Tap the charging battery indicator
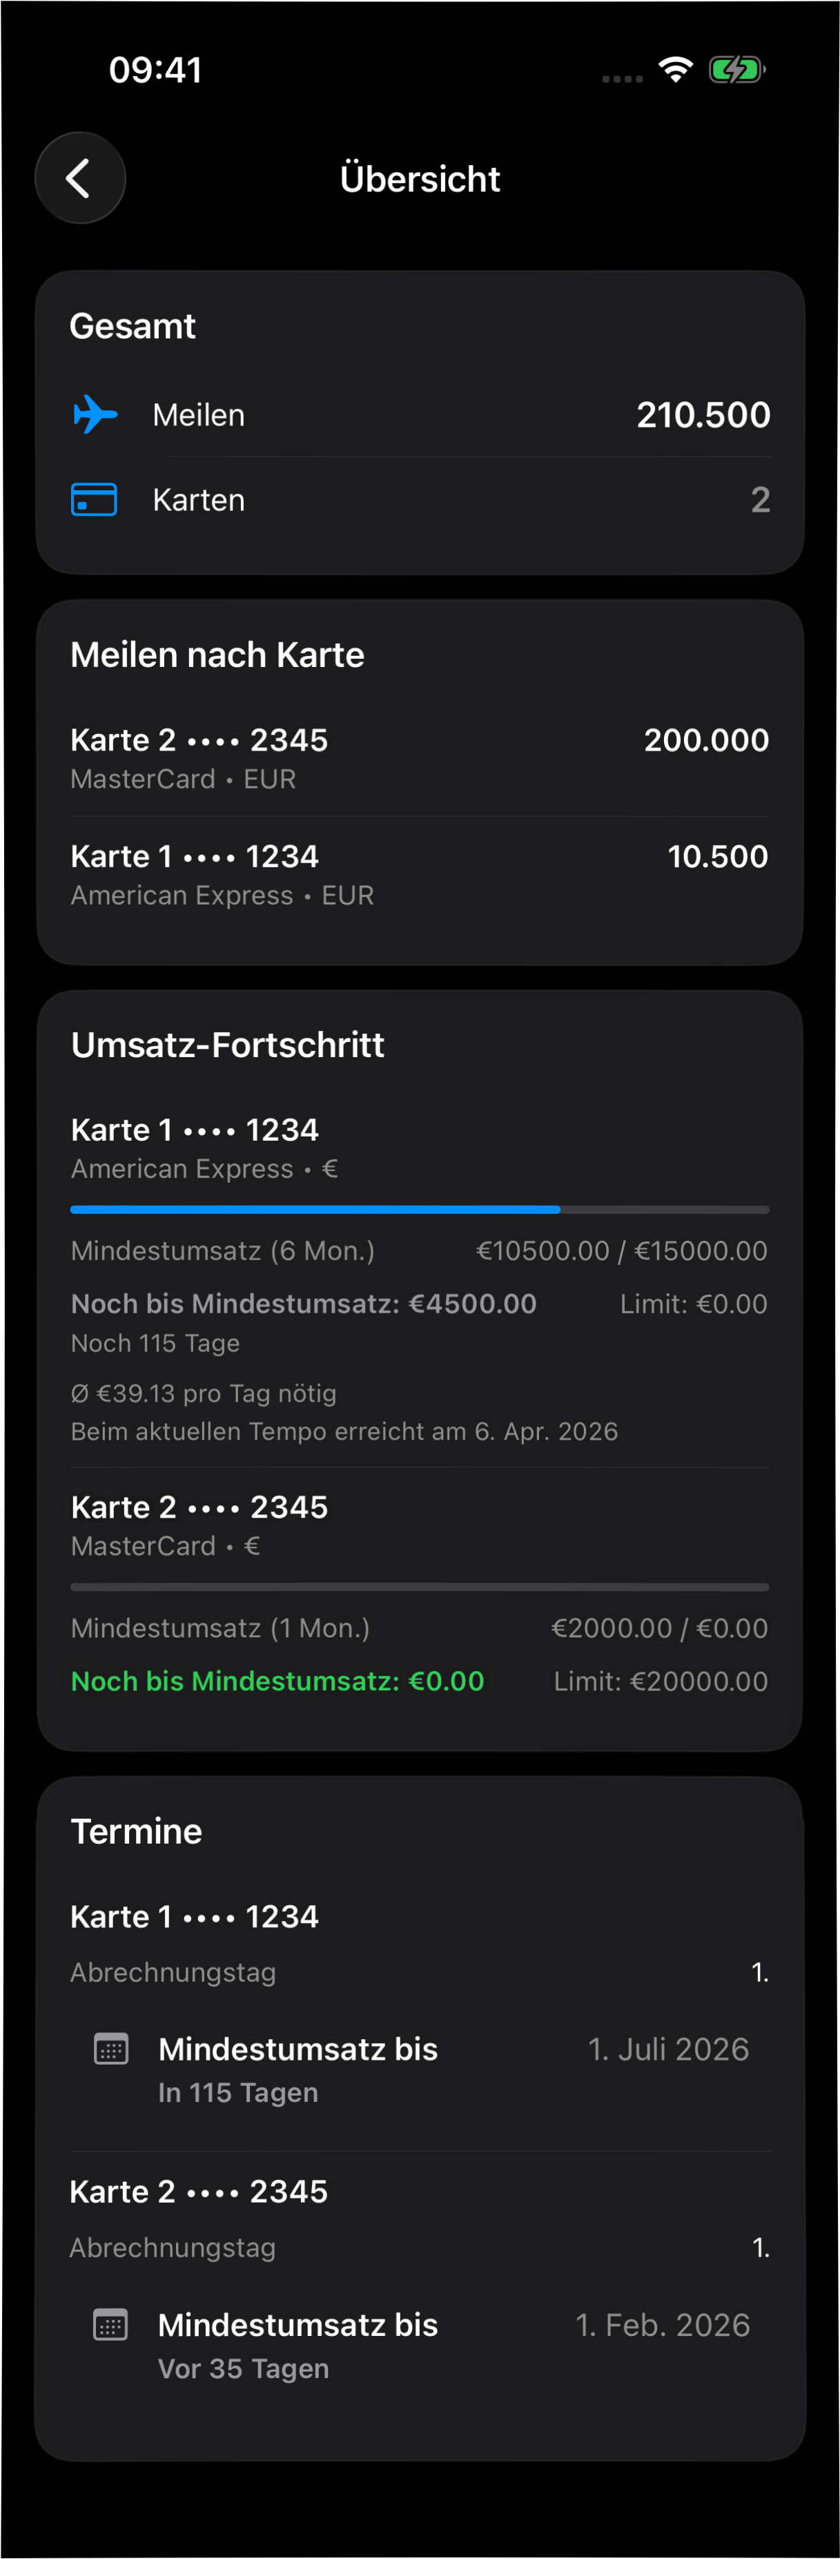Viewport: 840px width, 2559px height. coord(736,70)
